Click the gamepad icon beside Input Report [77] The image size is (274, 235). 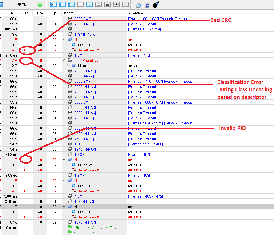tap(70, 61)
